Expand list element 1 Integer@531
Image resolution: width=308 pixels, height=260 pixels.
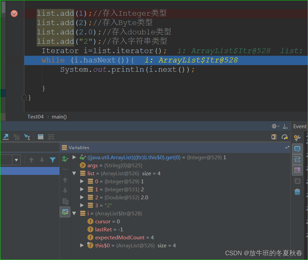(x=82, y=189)
